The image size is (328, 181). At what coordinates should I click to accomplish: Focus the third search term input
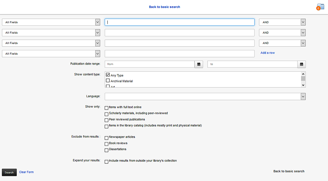point(180,43)
